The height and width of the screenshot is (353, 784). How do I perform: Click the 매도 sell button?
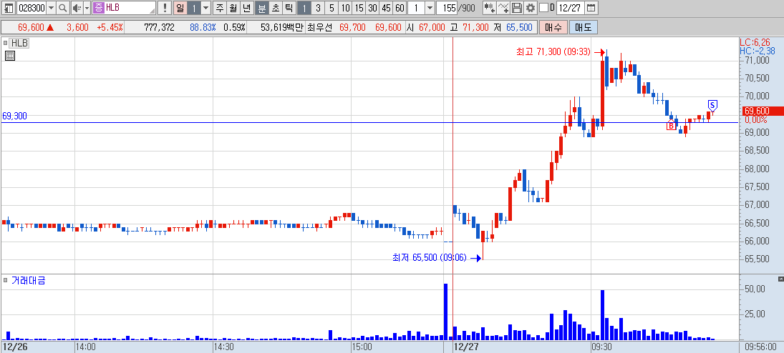583,27
